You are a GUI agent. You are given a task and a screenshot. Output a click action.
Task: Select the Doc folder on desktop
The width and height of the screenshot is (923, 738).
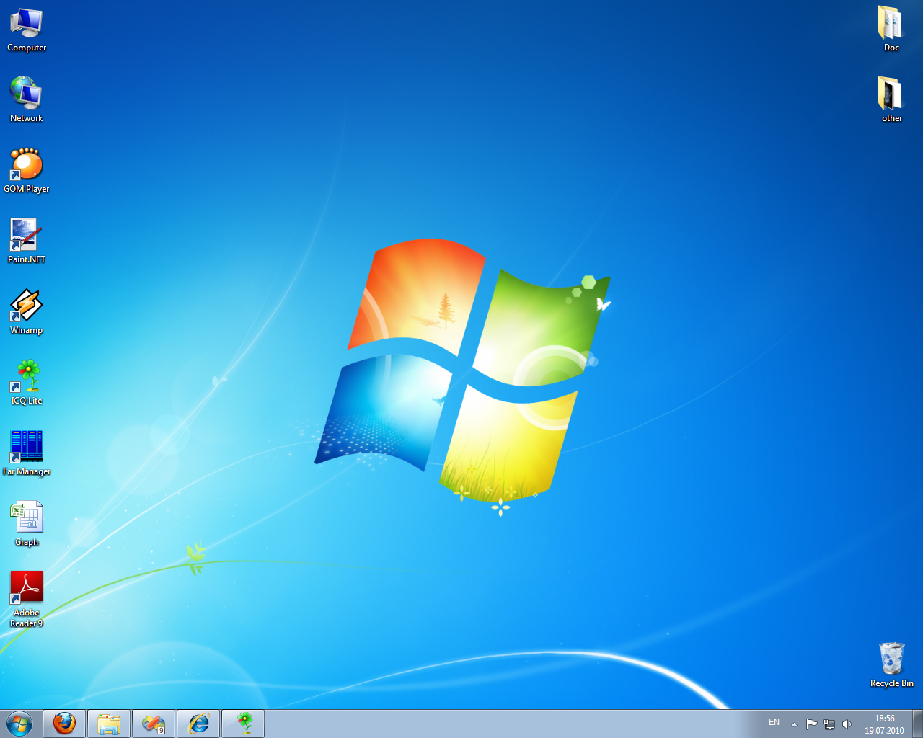point(891,30)
